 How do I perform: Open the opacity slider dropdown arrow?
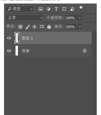click(80, 18)
